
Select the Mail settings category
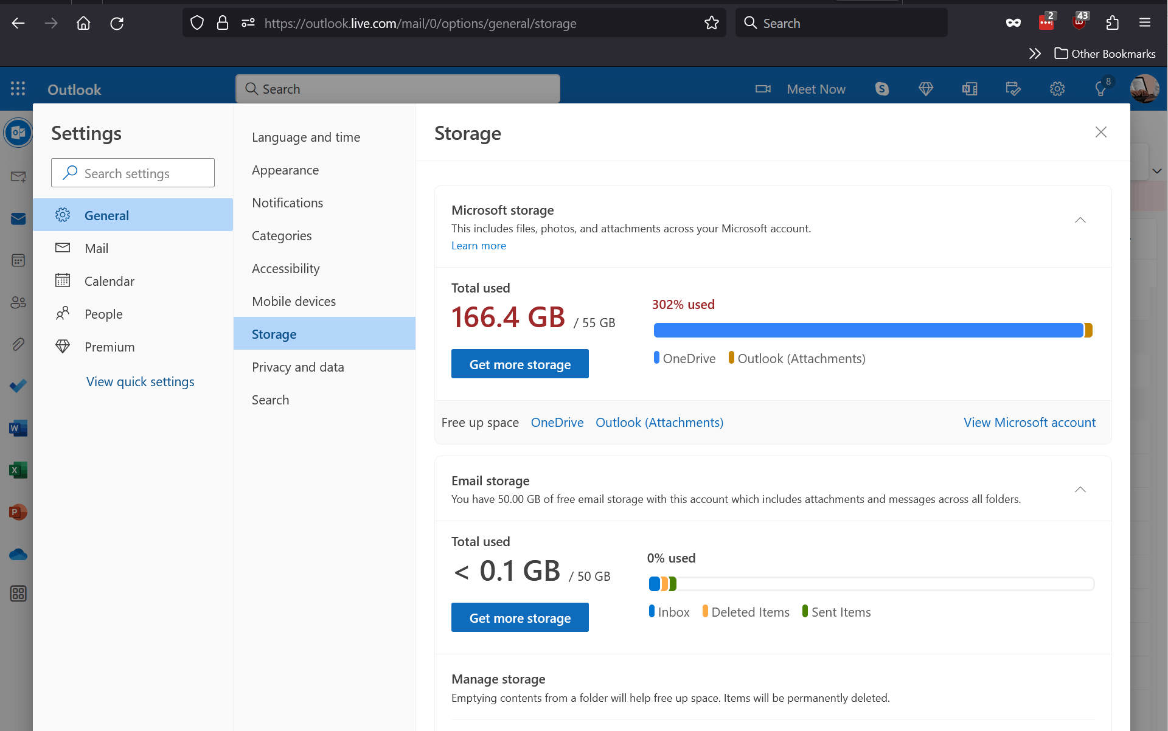click(x=96, y=248)
